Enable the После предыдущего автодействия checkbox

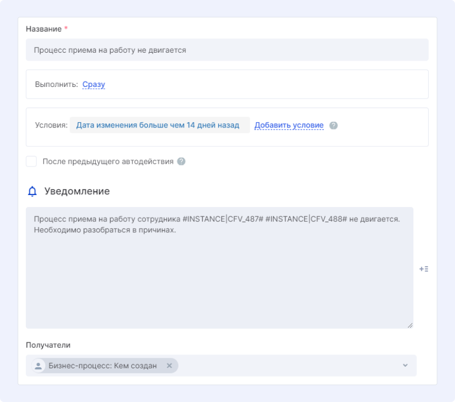(x=32, y=161)
